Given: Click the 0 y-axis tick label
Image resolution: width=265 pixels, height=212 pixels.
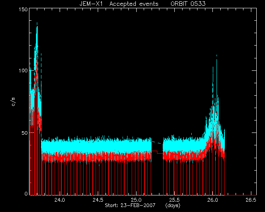Looking at the screenshot, I should pos(26,194).
